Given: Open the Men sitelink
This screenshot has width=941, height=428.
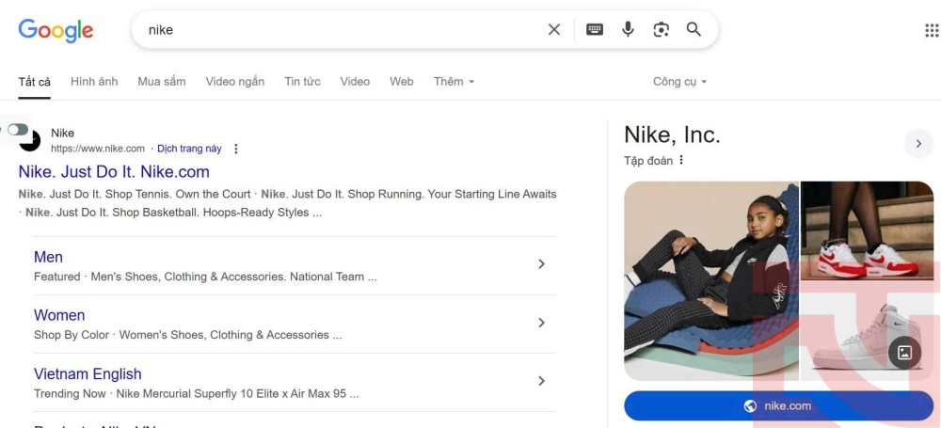Looking at the screenshot, I should [x=48, y=257].
